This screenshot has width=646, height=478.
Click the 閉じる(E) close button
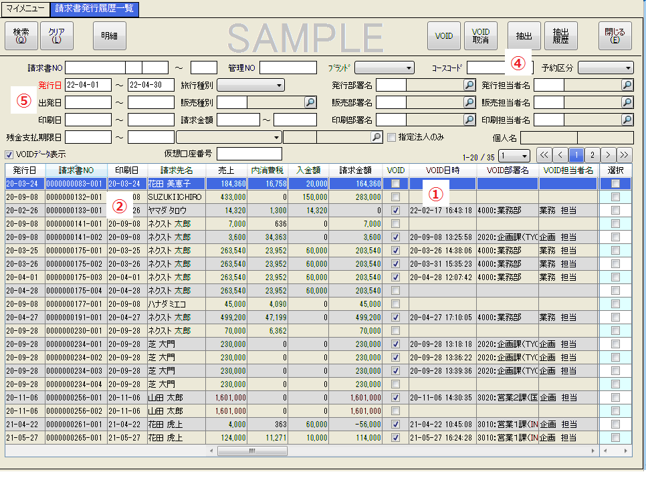point(615,36)
